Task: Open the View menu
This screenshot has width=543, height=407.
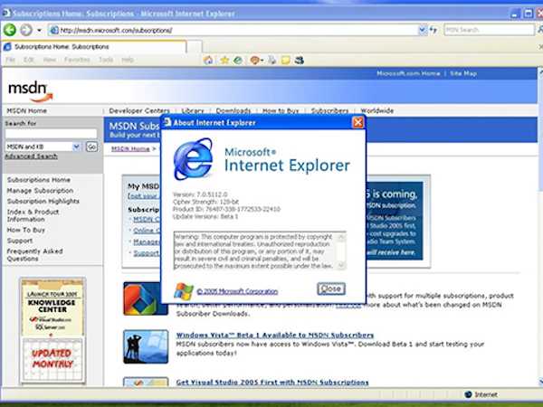Action: pos(49,60)
